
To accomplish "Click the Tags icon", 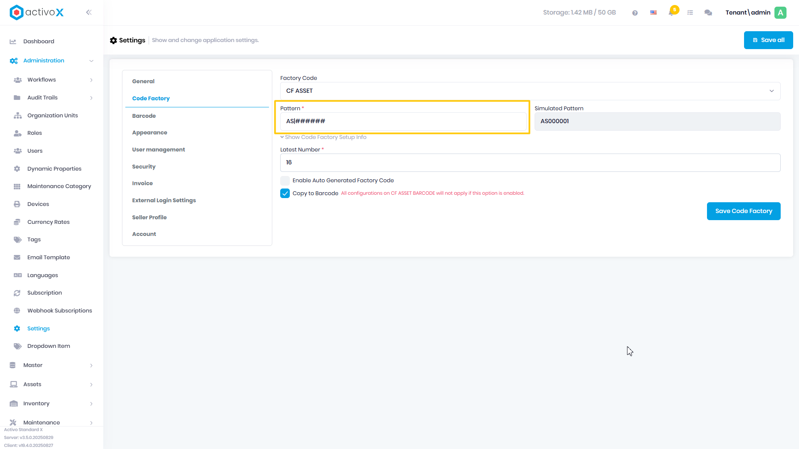I will tap(17, 240).
